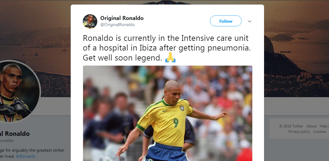Viewport: 329px width, 161px height.
Task: Click the profile header banner image
Action: [x=296, y=48]
